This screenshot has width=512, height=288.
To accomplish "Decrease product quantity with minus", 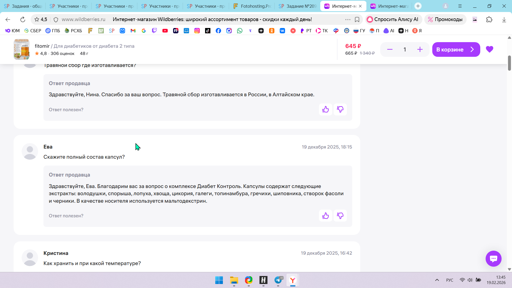I will pyautogui.click(x=390, y=50).
